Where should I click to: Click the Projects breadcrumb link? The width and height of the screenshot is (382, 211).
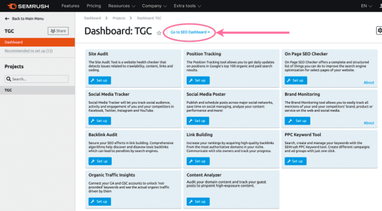pyautogui.click(x=119, y=18)
